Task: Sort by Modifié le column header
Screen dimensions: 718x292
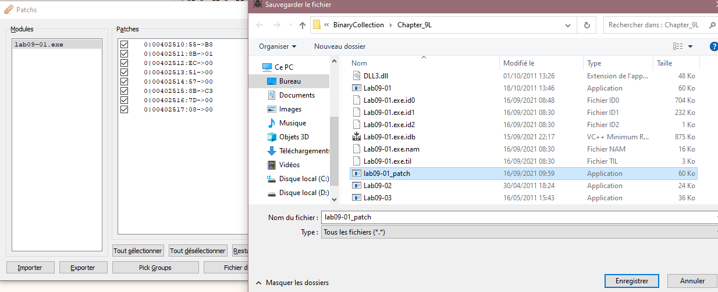Action: point(541,63)
